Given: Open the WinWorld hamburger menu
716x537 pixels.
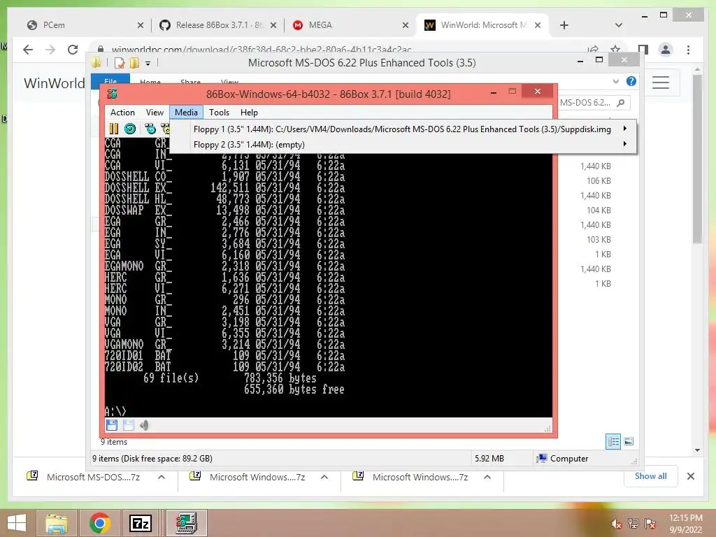Looking at the screenshot, I should click(x=661, y=83).
